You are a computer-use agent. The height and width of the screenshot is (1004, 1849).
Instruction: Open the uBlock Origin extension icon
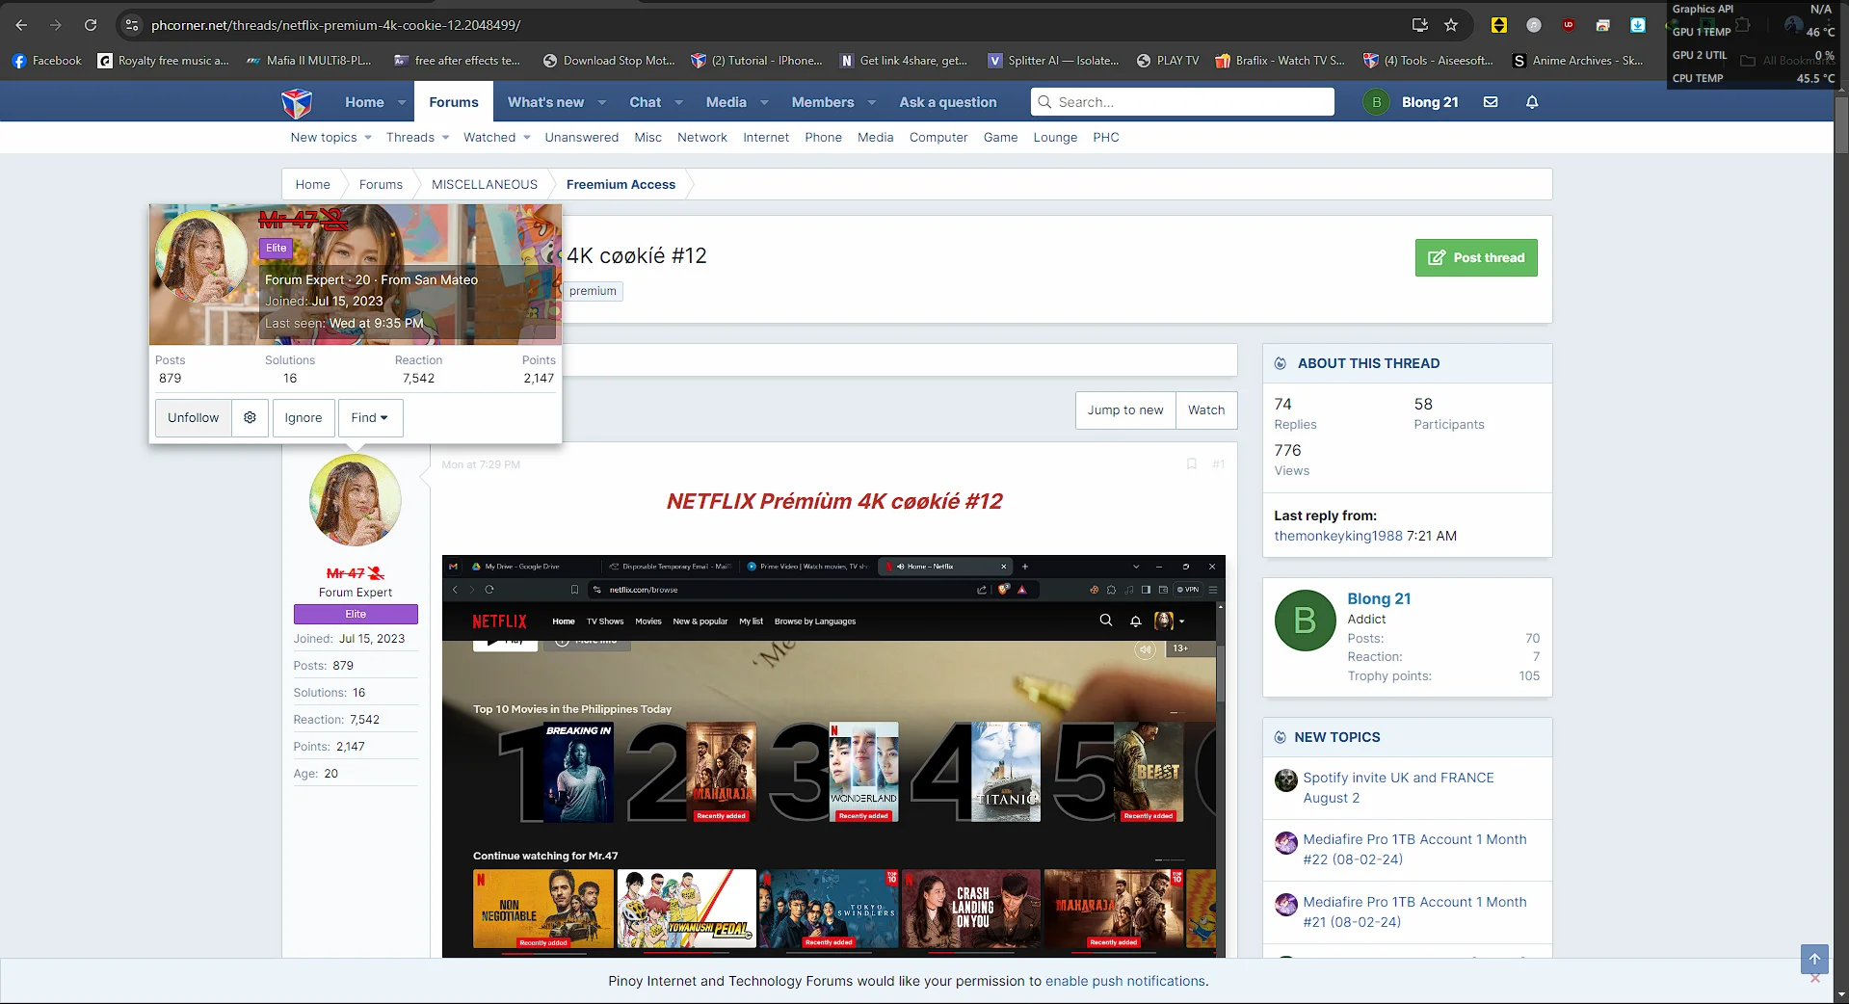click(1569, 25)
